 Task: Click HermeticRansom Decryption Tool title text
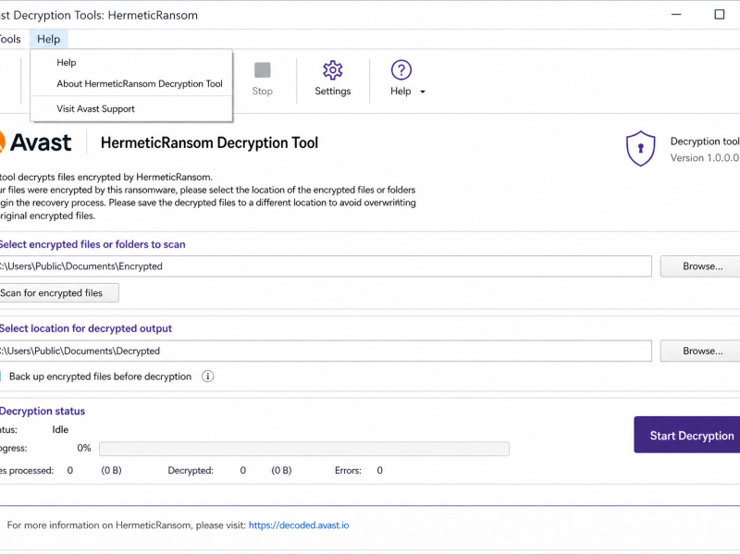click(x=210, y=143)
